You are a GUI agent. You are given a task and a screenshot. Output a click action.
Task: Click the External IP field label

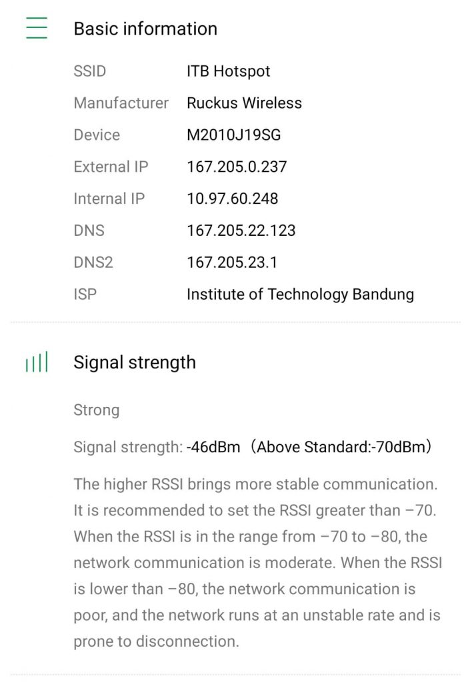(111, 167)
